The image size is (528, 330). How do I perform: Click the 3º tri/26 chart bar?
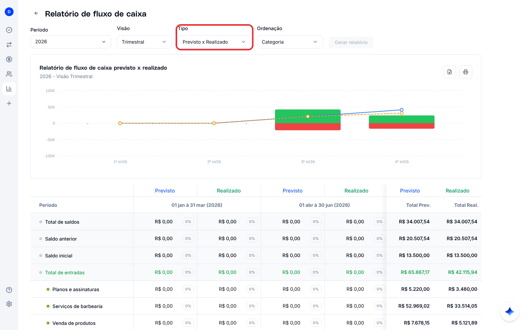pos(308,120)
